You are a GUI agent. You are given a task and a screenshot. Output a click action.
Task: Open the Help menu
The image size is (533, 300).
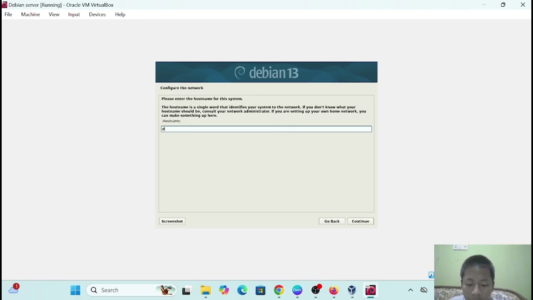(120, 14)
